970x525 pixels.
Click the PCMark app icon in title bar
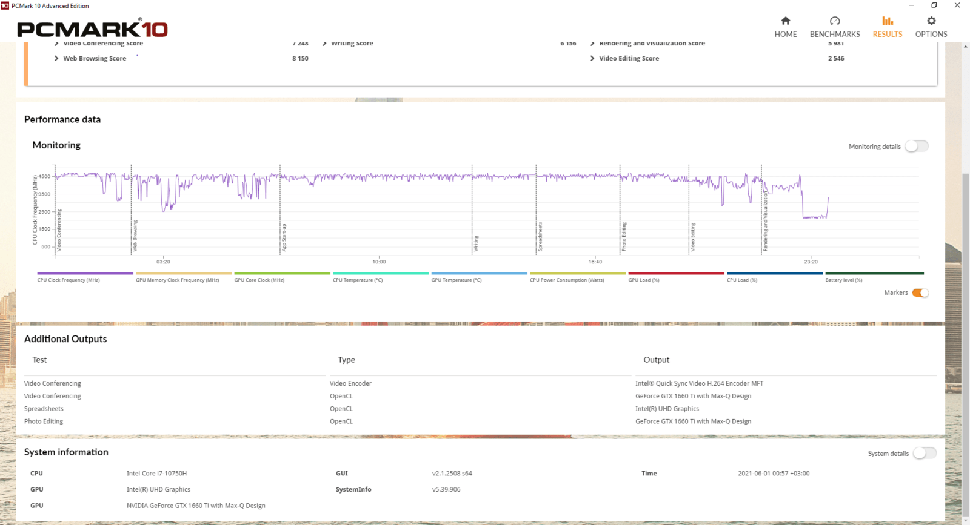coord(5,5)
